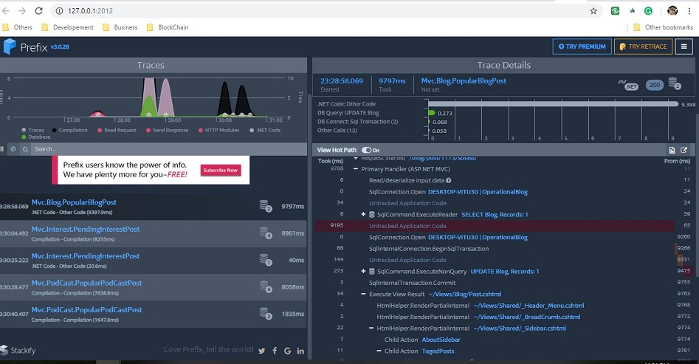Open the hamburger menu in Prefix header
Screen dimensions: 699x364
pos(683,47)
